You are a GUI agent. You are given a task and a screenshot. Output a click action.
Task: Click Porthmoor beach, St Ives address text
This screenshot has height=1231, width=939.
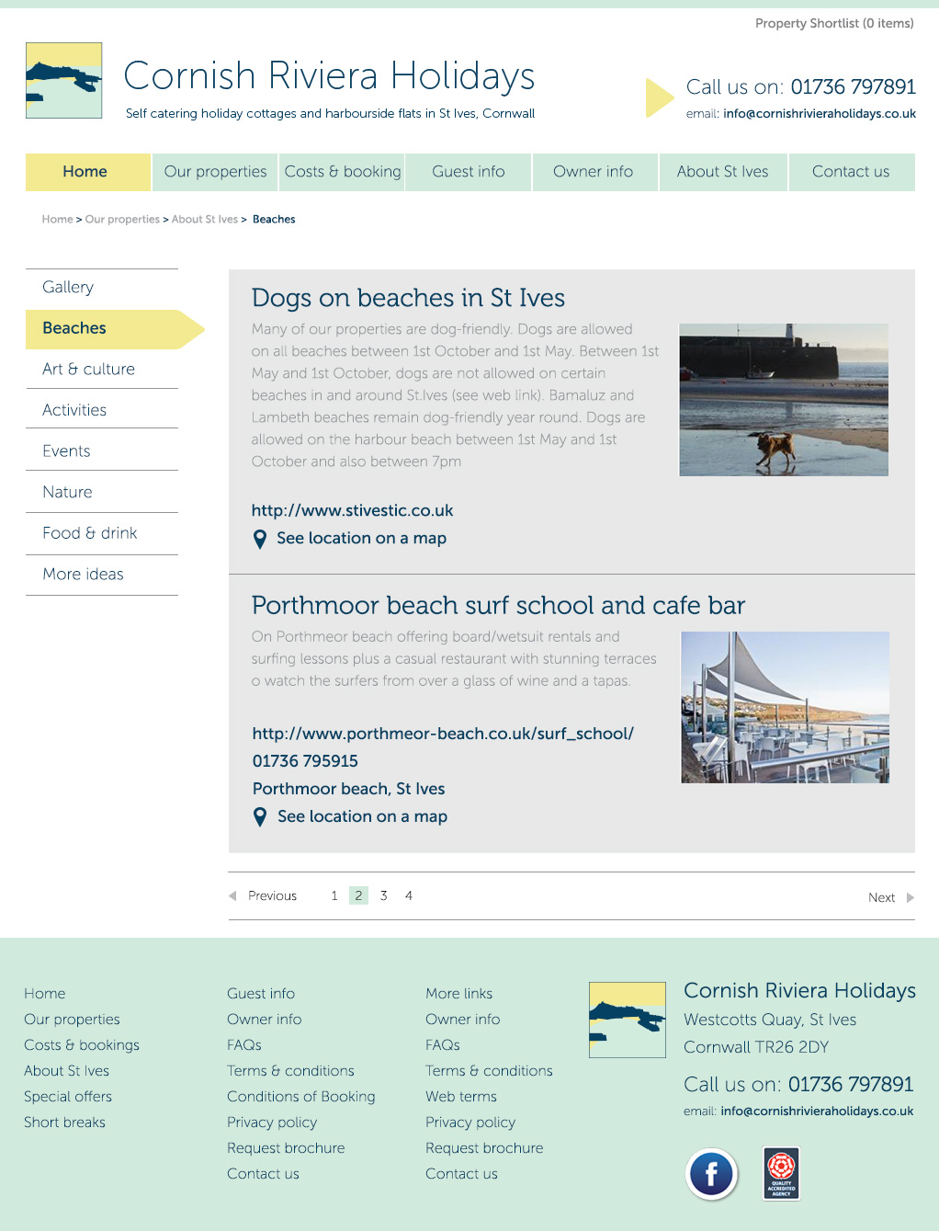348,789
